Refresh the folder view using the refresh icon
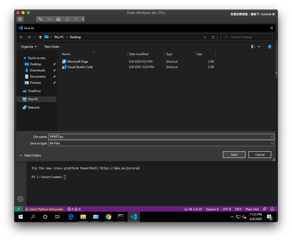The width and height of the screenshot is (292, 241). pyautogui.click(x=213, y=37)
